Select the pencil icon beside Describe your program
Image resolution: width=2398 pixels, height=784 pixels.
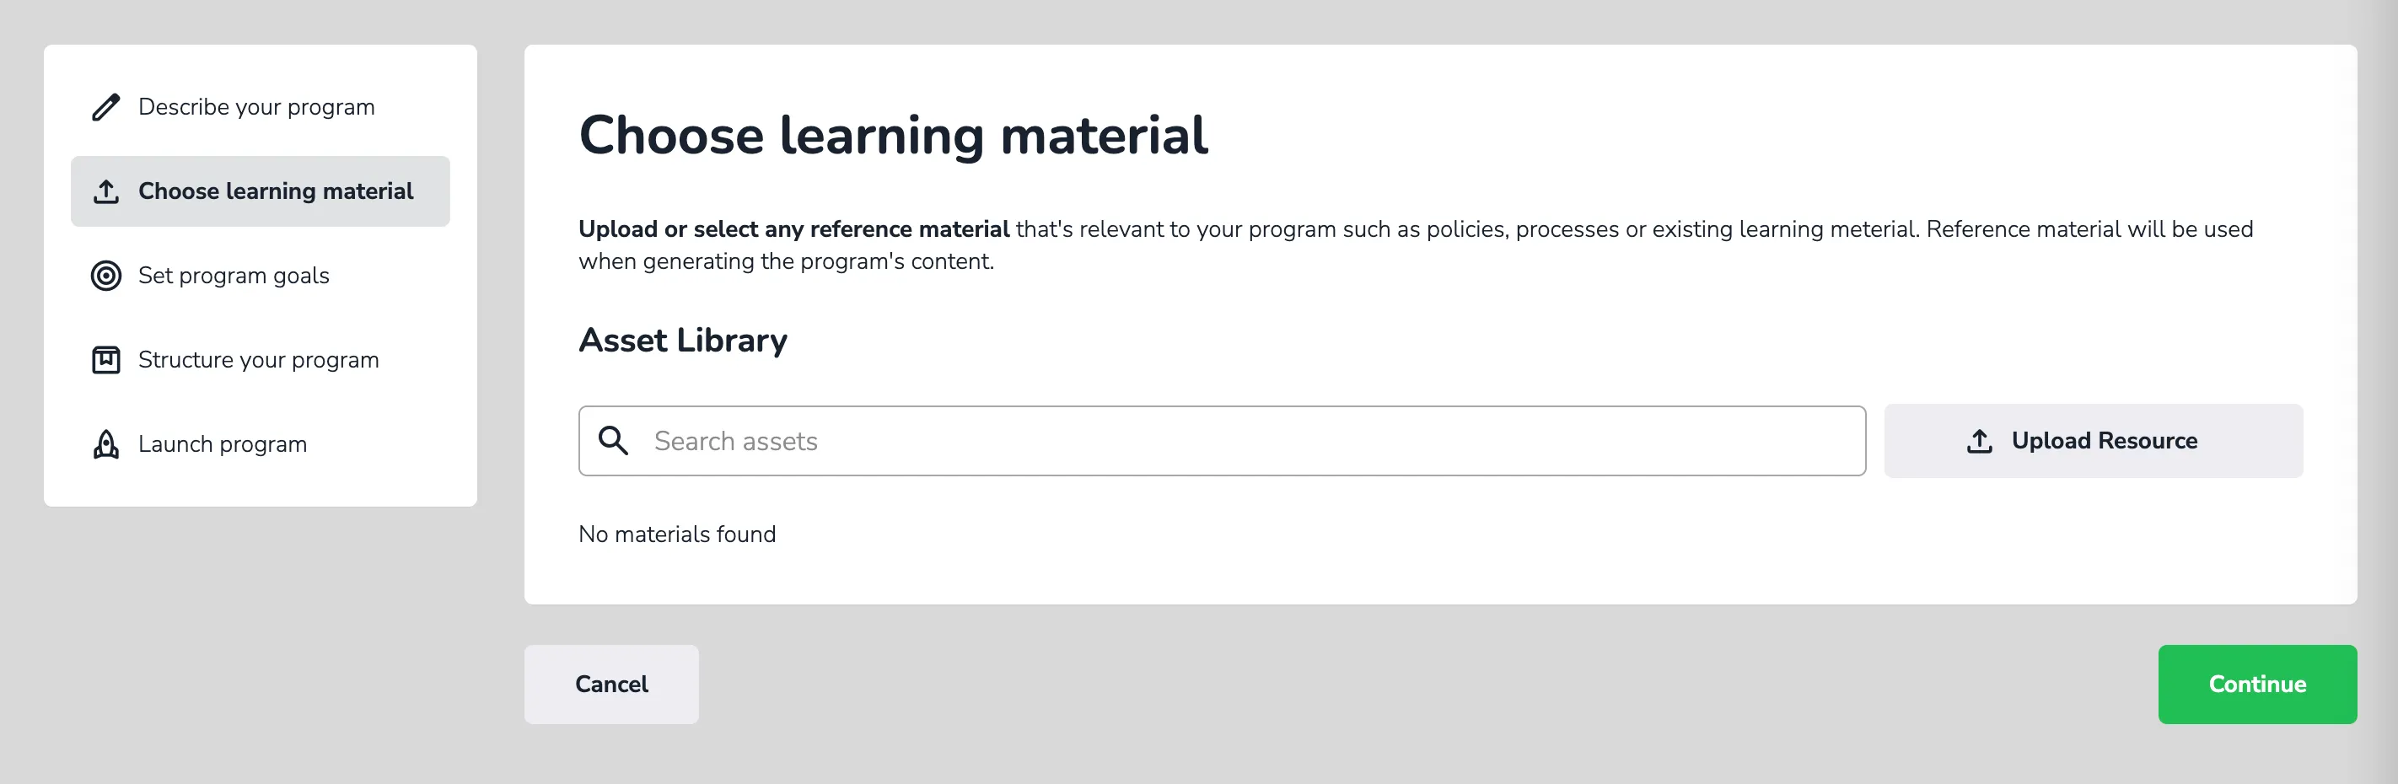tap(106, 106)
